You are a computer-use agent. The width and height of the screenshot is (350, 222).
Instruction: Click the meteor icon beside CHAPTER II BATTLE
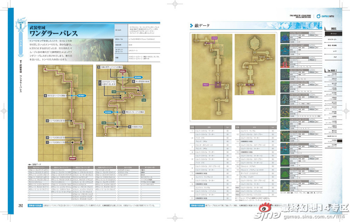point(318,16)
